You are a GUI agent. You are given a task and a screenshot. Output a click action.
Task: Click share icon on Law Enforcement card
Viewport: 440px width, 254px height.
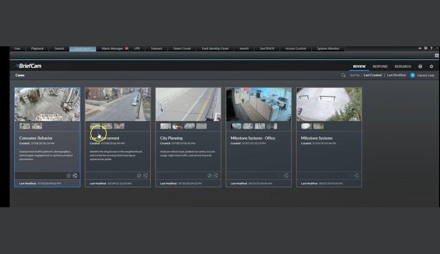(x=145, y=176)
